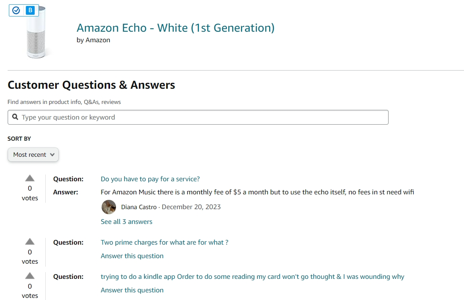Click the question or keyword search field
The image size is (464, 300).
click(x=198, y=117)
